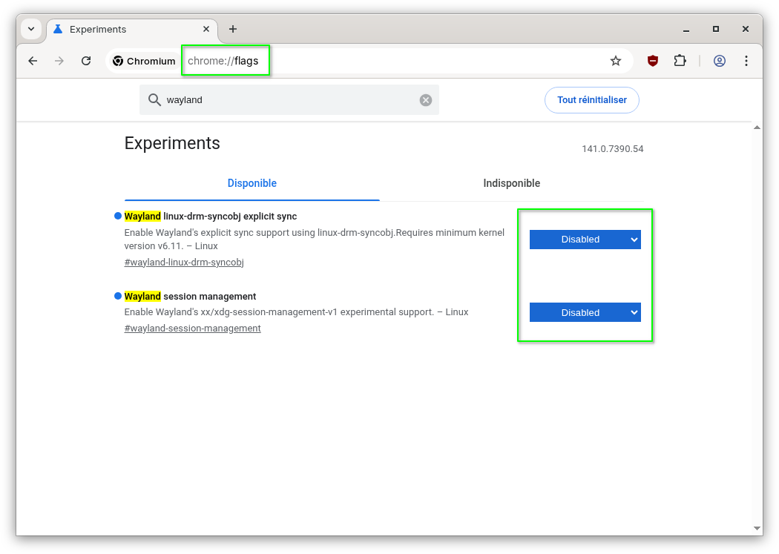Screen dimensions: 779x554
Task: Click into the flags search field
Action: (x=289, y=100)
